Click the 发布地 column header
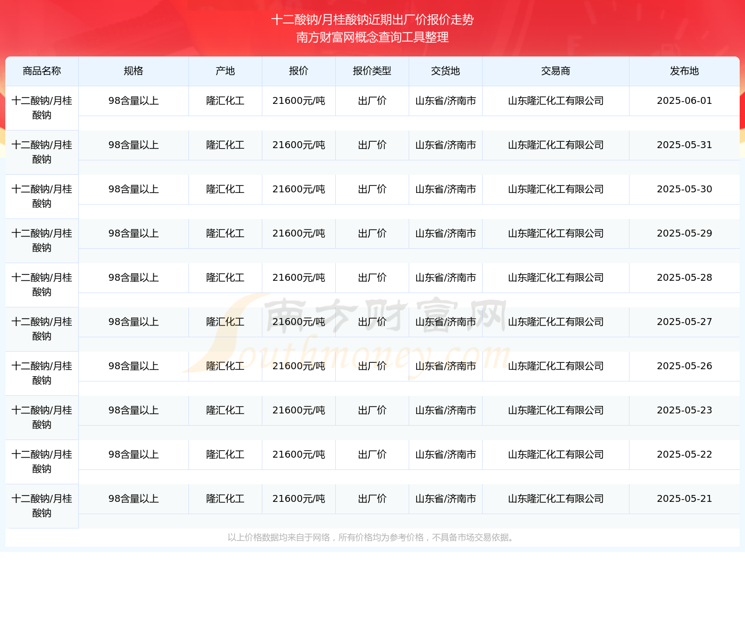Viewport: 745px width, 642px height. [684, 71]
